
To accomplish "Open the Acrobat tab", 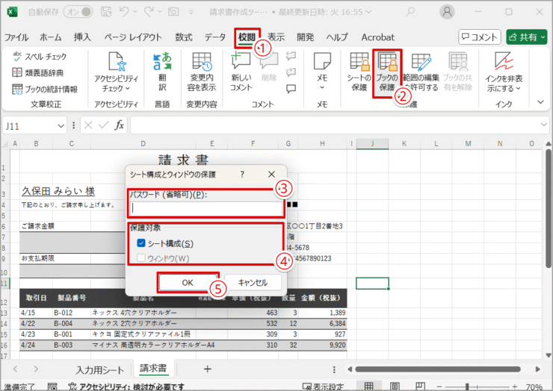I will (377, 37).
